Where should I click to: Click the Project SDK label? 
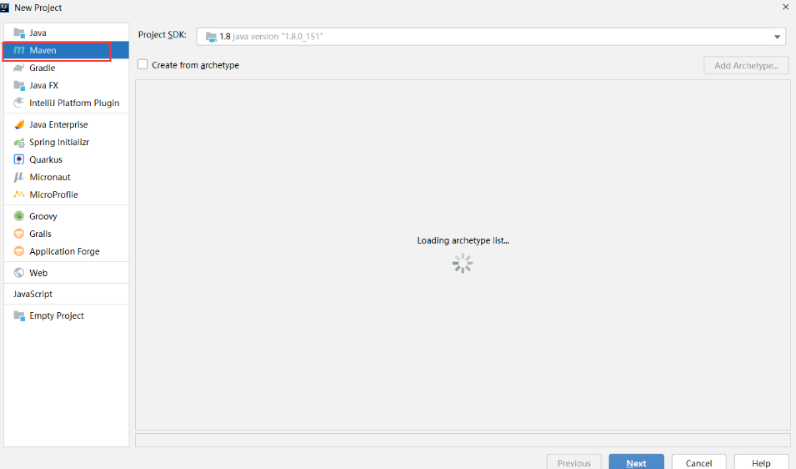[162, 34]
